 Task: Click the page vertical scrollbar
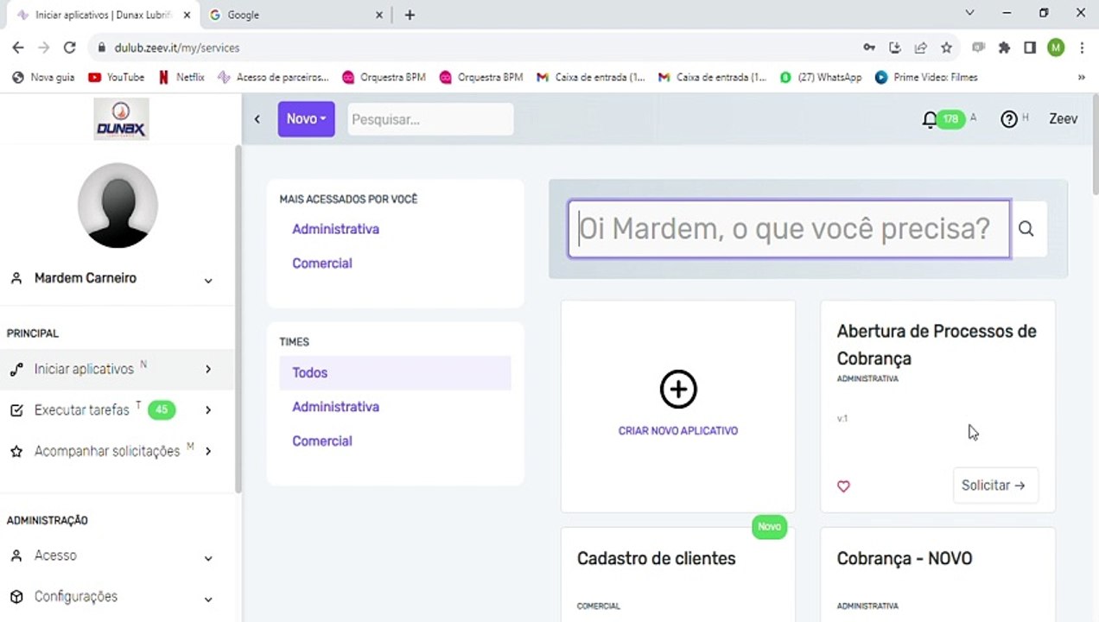coord(1096,143)
